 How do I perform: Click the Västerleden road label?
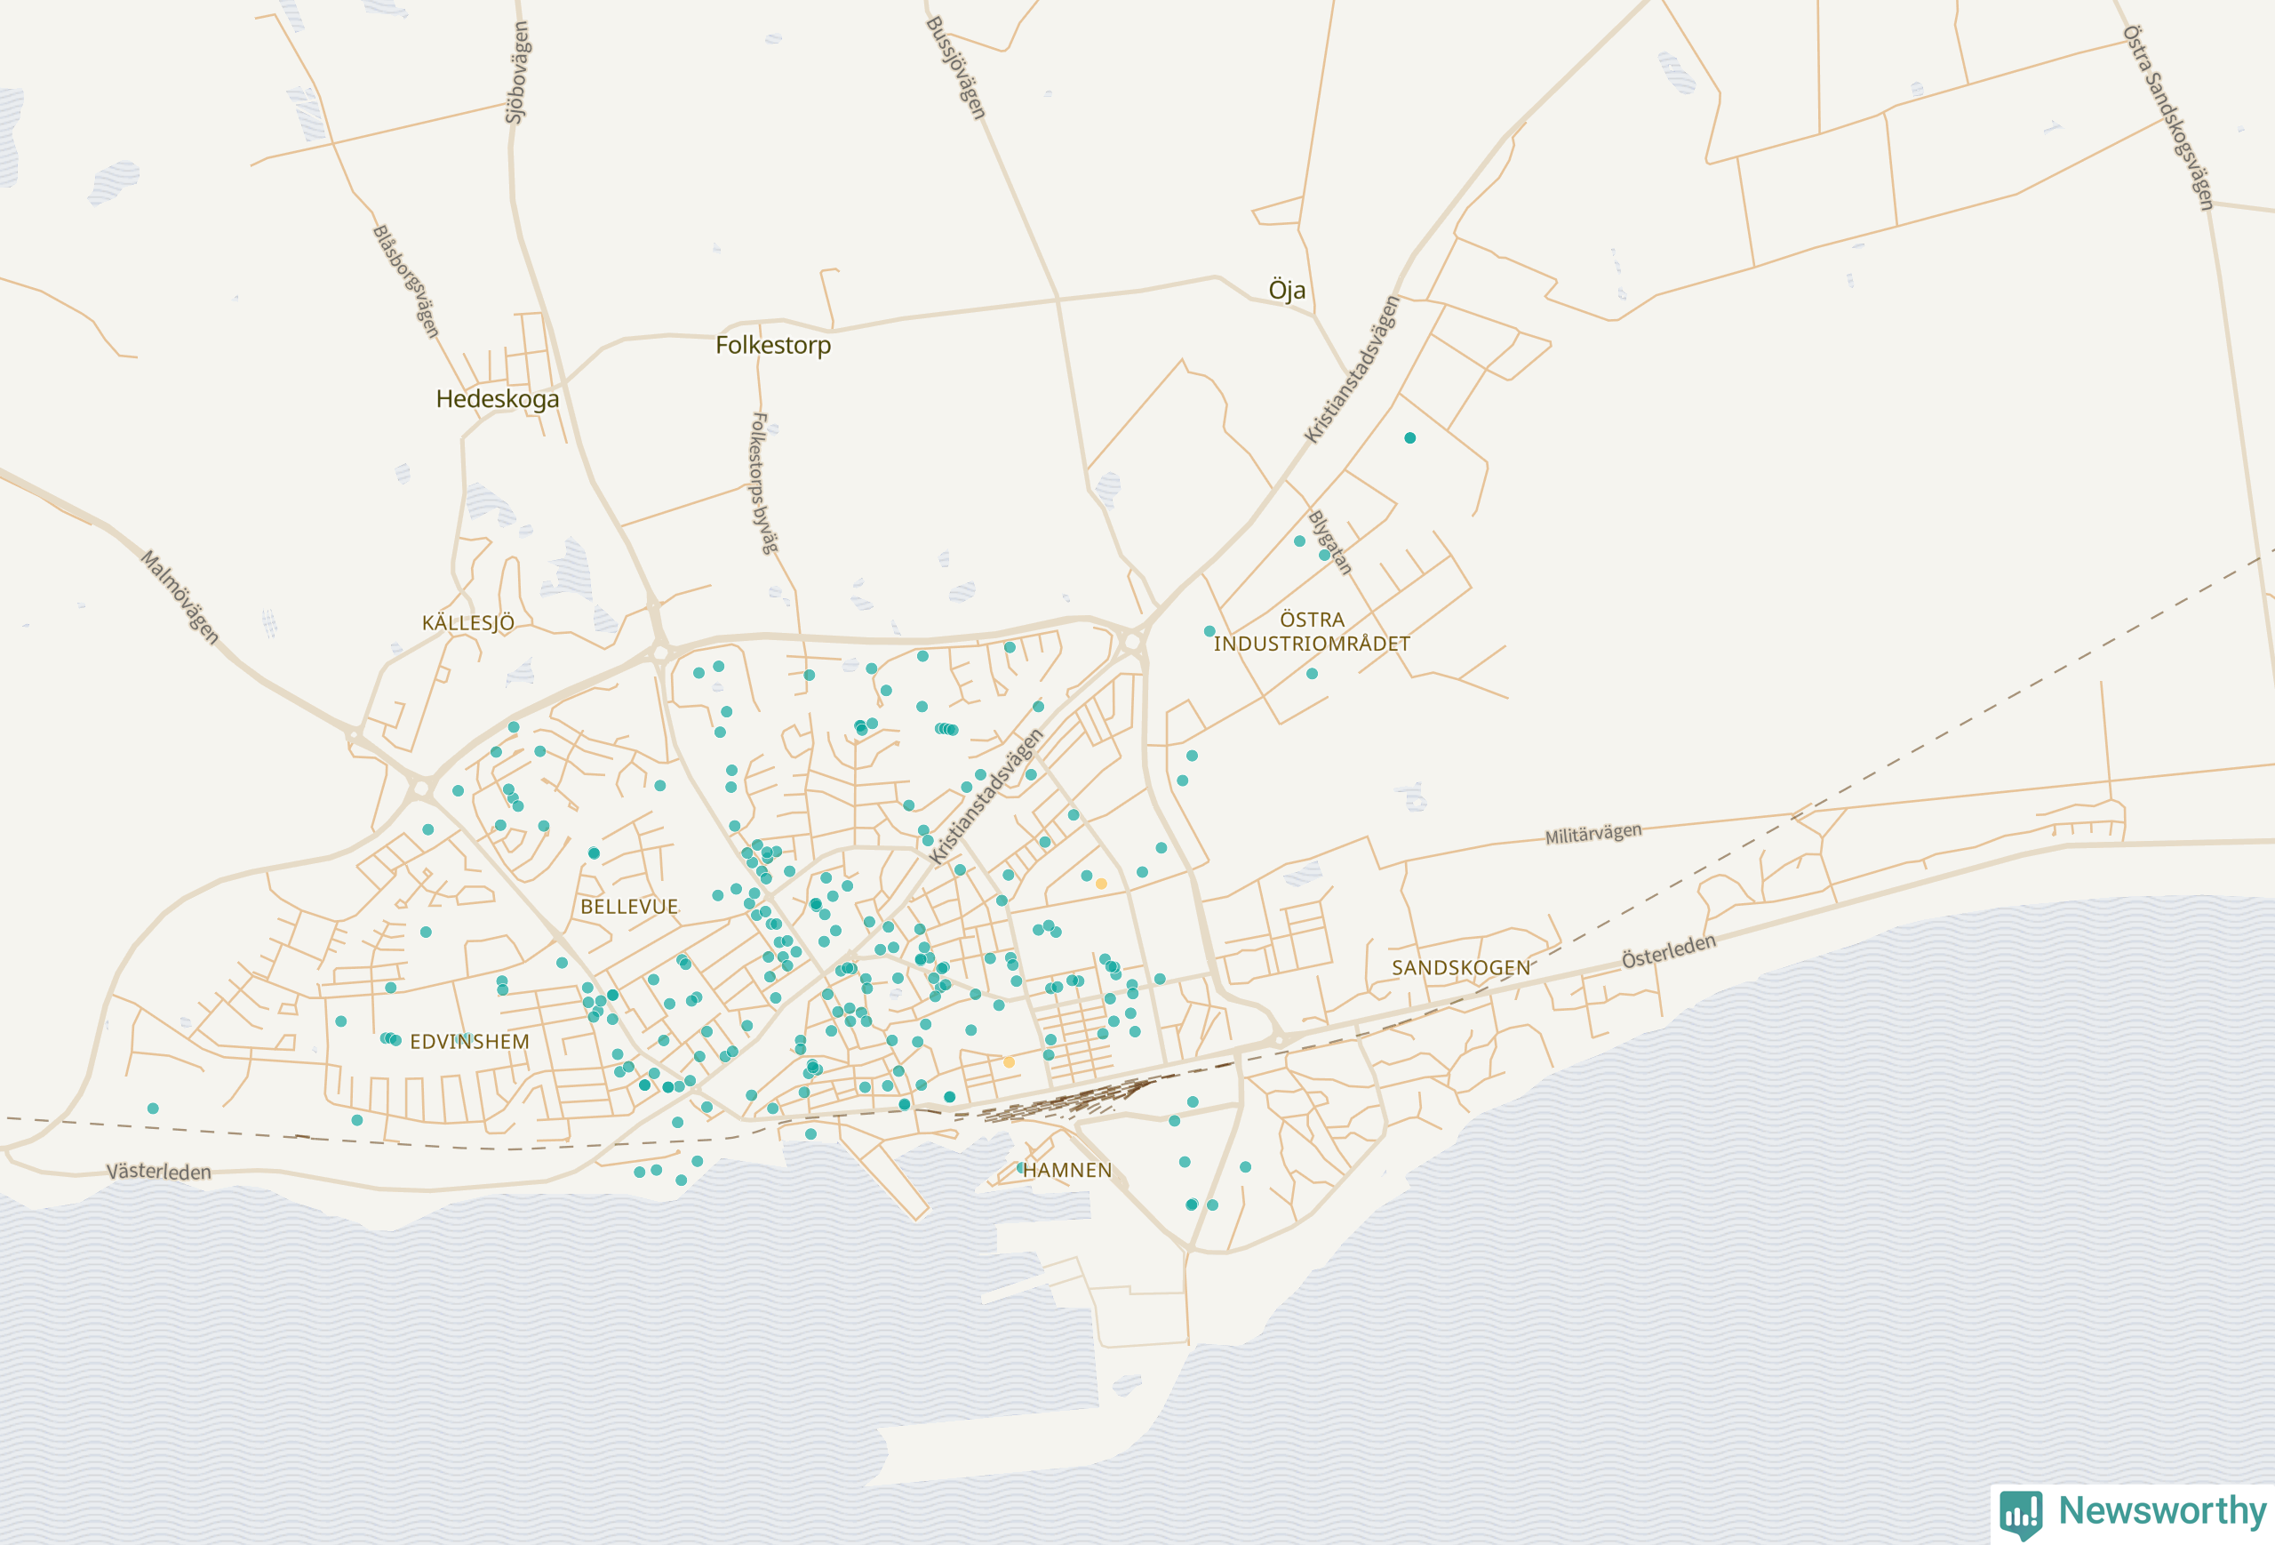click(158, 1171)
